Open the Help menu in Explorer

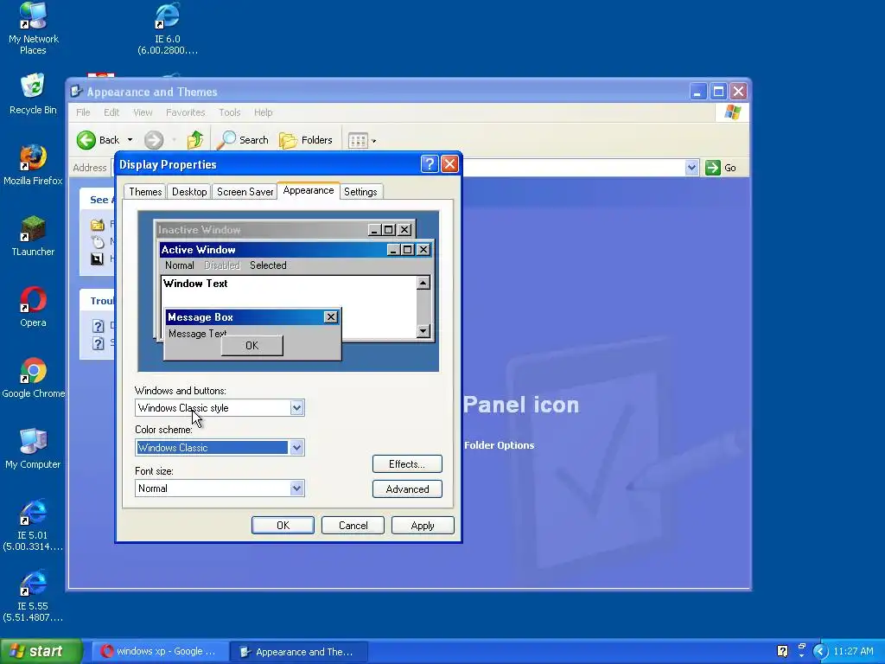click(263, 112)
